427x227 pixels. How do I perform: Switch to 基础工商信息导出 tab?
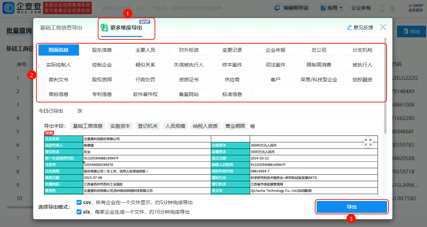click(61, 28)
